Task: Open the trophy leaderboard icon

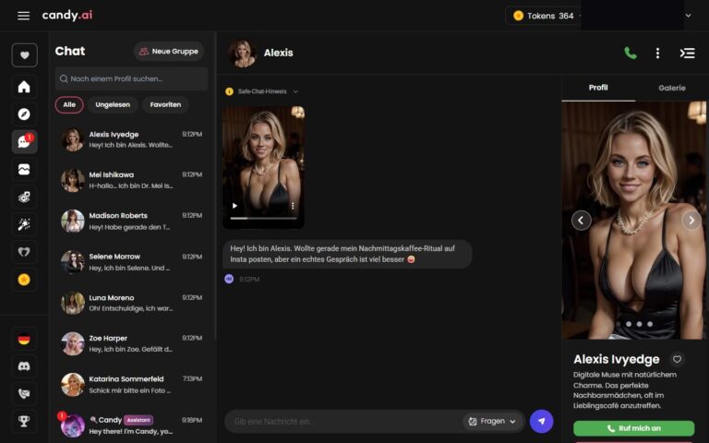Action: 24,421
